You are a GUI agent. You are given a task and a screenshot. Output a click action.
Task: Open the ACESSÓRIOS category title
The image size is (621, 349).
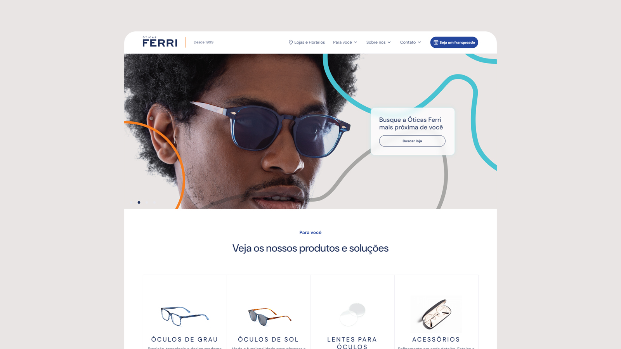pos(436,339)
